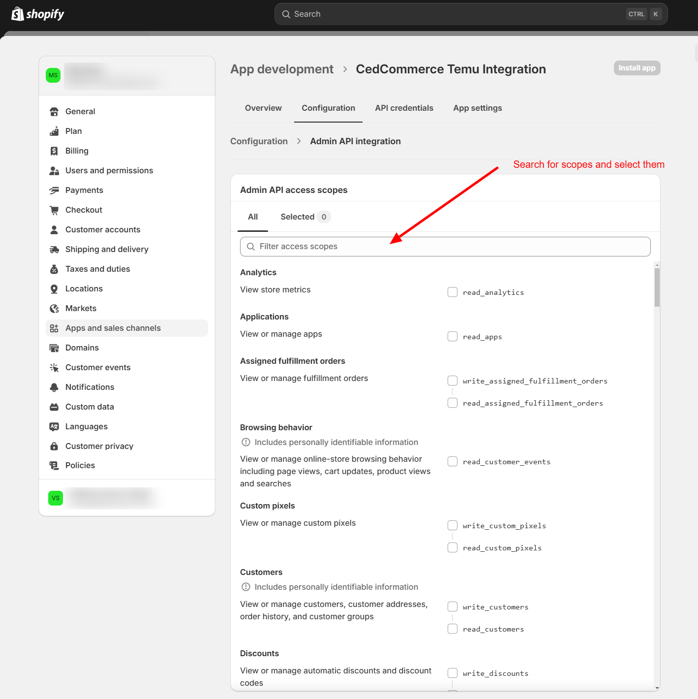The image size is (698, 699).
Task: Open Customer privacy lock icon
Action: (x=54, y=446)
